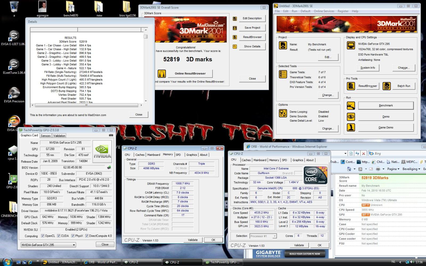Click the System Info button
Screen dimensions: 426x266
(x=367, y=68)
